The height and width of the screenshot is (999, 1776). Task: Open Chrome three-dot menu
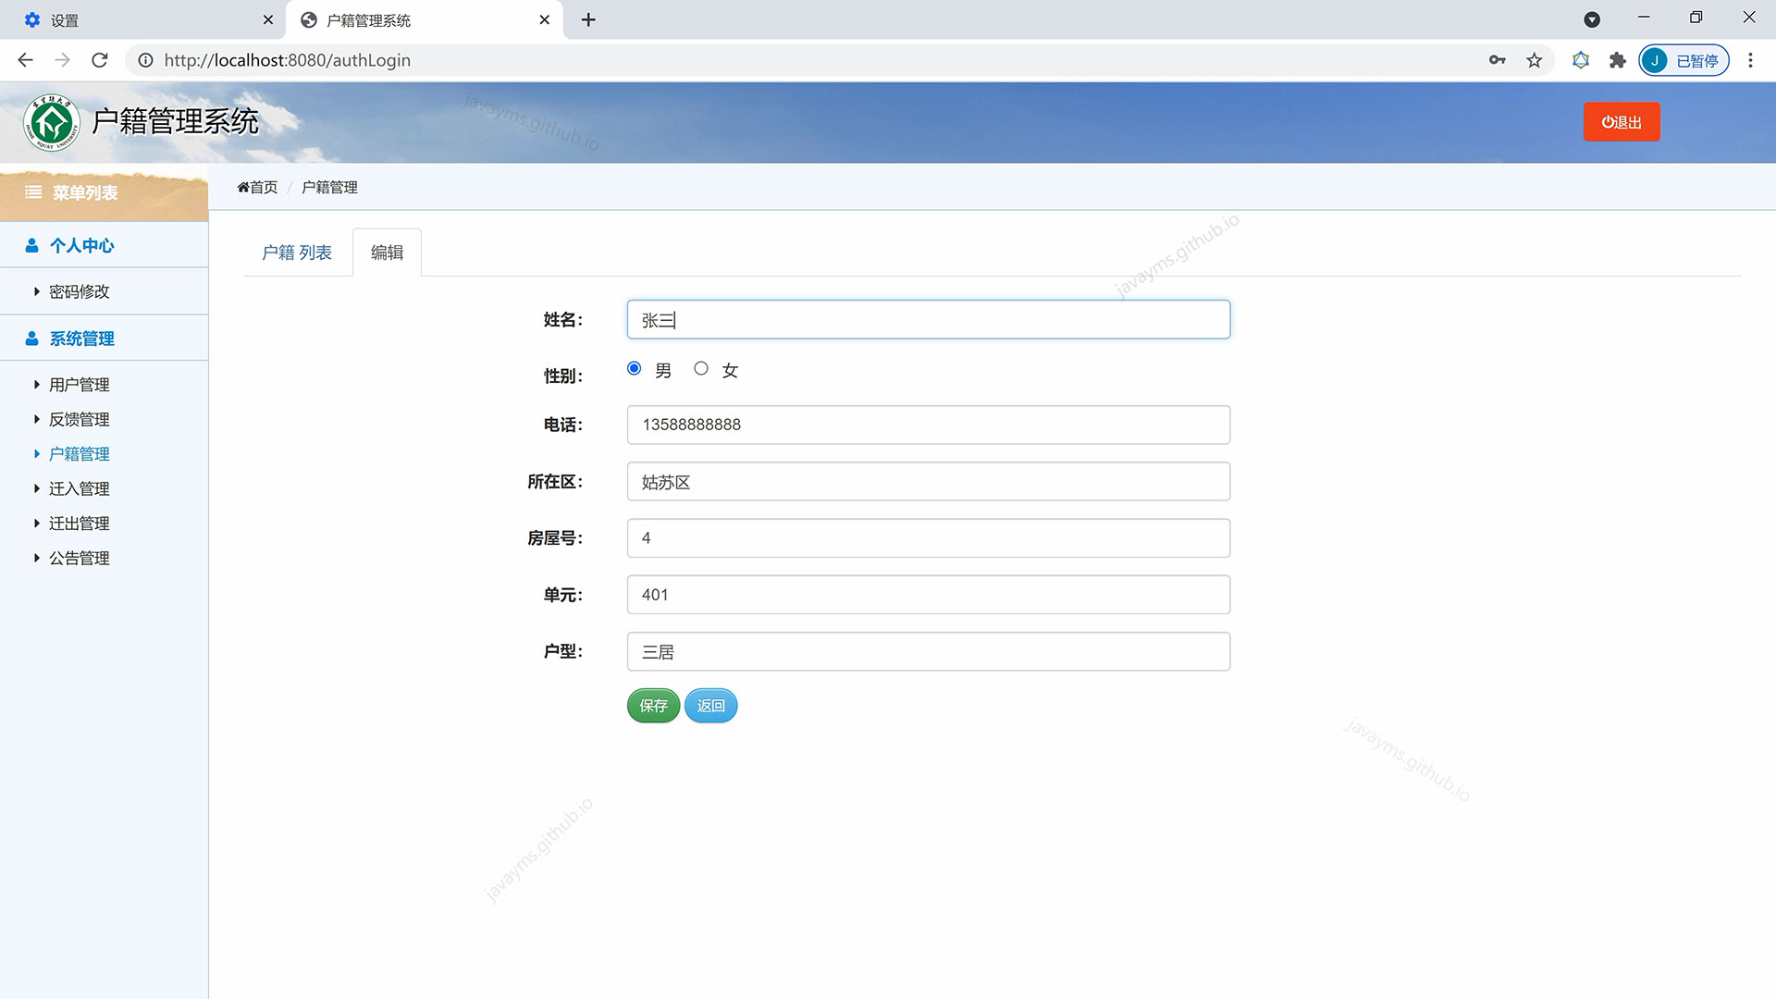(x=1750, y=60)
